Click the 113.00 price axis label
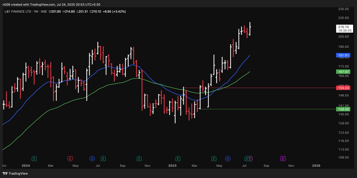 point(344,150)
